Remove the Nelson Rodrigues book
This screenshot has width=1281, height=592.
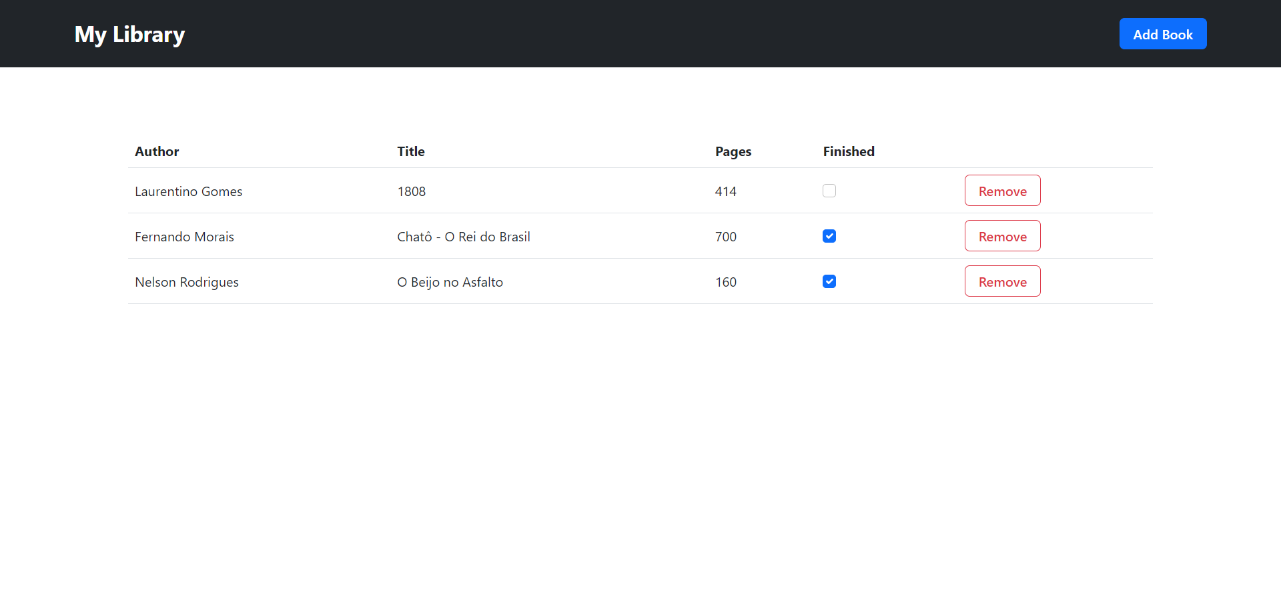click(1001, 281)
